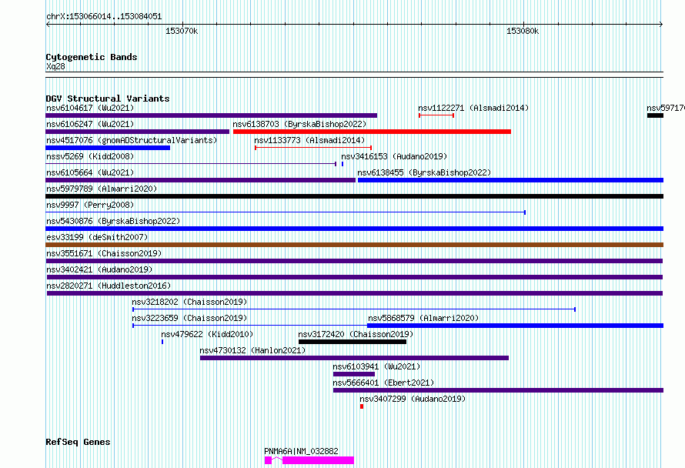This screenshot has width=685, height=468.
Task: Click the nsv3416153 (Audano2019) label
Action: coord(394,156)
